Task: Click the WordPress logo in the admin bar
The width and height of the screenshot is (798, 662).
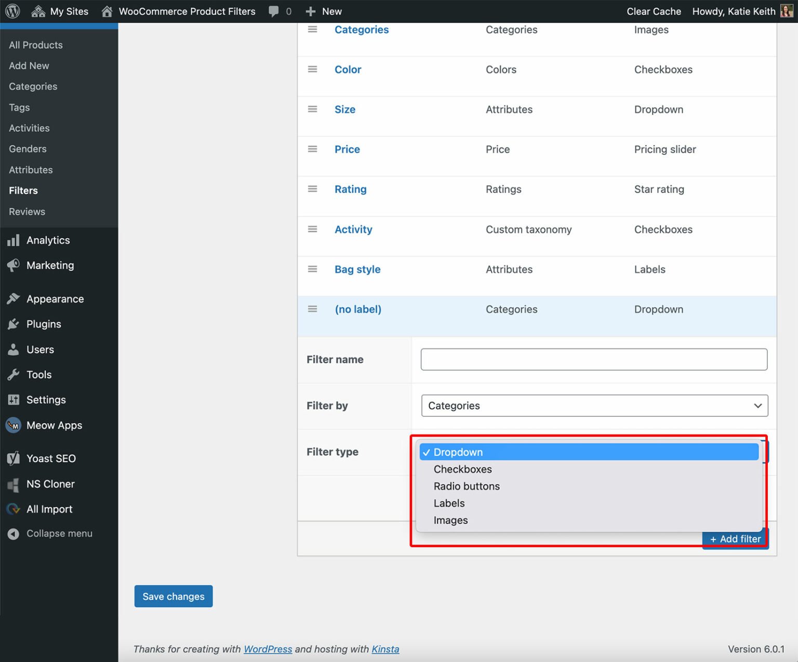Action: point(11,11)
